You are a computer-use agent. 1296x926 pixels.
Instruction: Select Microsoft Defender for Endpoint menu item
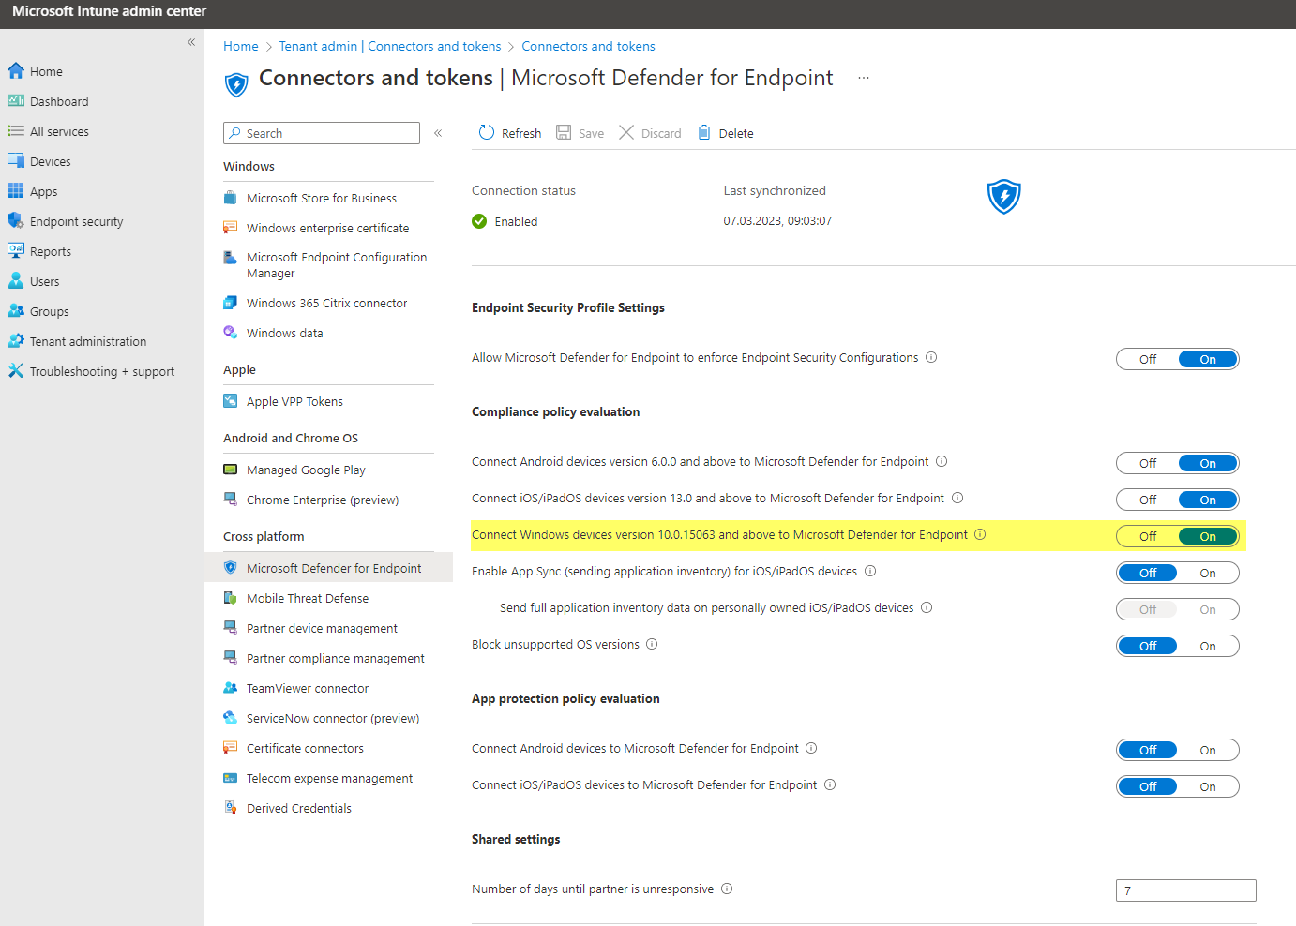point(328,568)
